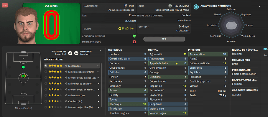Click the yellow moral arrow icon
Viewport: 268px width, 117px height.
[120, 29]
